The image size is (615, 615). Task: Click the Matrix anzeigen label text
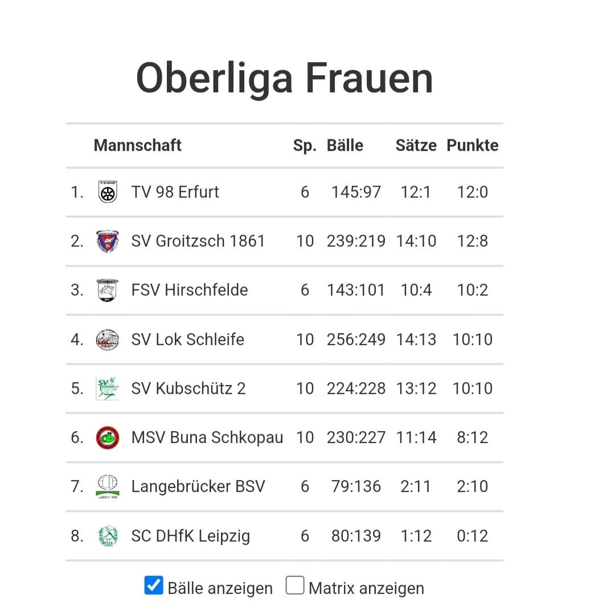click(366, 588)
